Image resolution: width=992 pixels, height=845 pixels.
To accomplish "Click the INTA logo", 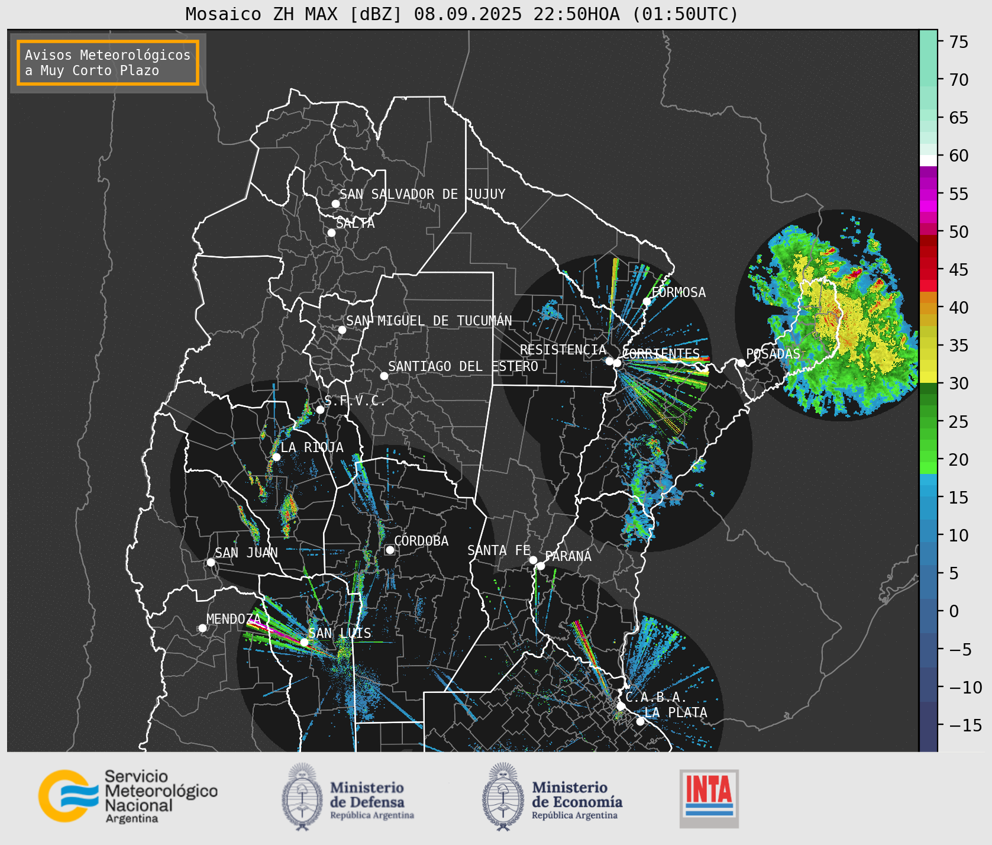I will pyautogui.click(x=709, y=798).
